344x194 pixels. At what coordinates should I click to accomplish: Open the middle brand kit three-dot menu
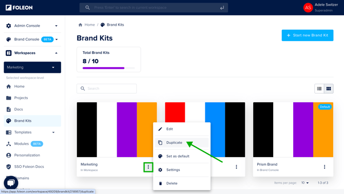tap(236, 167)
